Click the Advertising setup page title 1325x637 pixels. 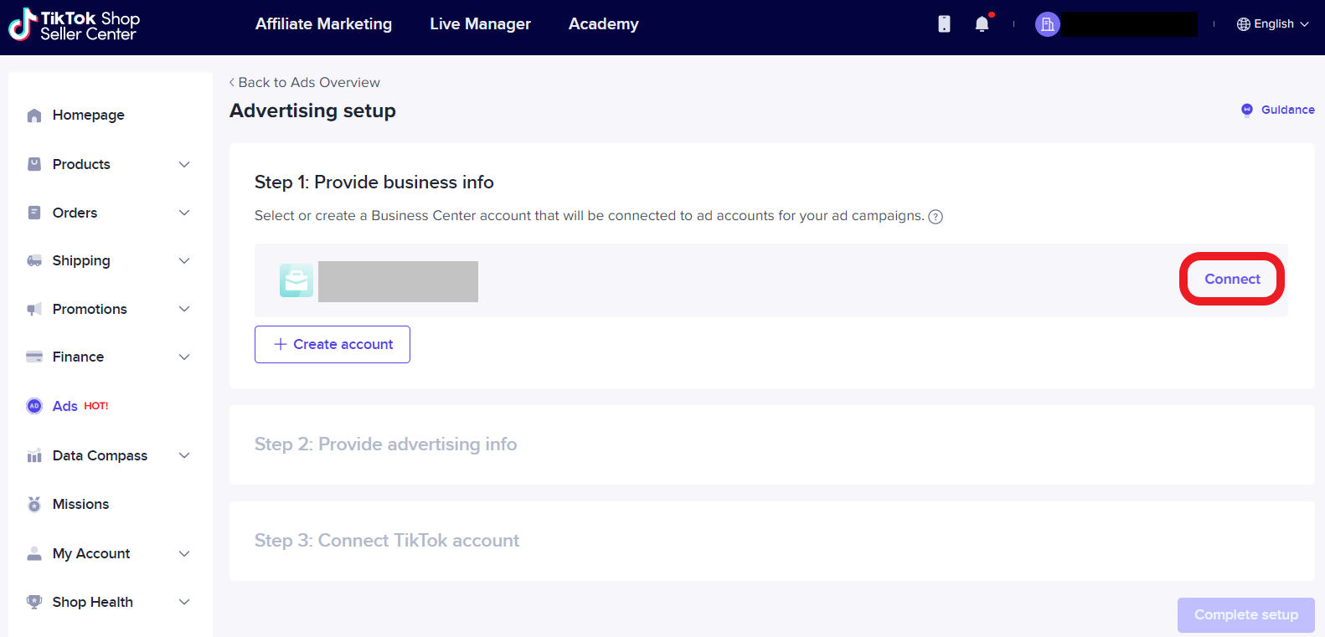pyautogui.click(x=312, y=110)
